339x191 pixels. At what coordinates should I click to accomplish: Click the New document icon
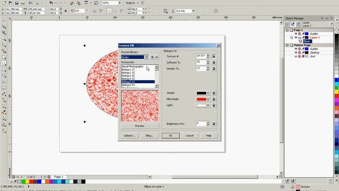pyautogui.click(x=4, y=3)
